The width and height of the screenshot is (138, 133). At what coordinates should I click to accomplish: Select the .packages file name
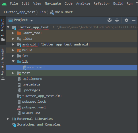pyautogui.click(x=31, y=90)
